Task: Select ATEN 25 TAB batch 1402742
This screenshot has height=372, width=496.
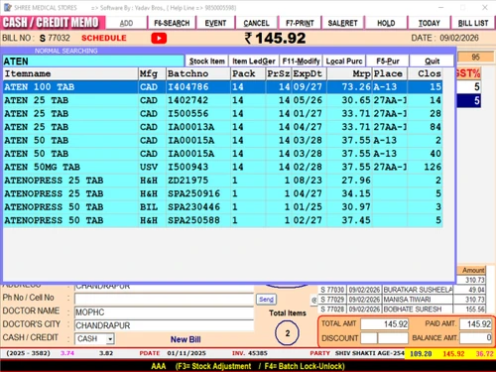Action: [x=222, y=100]
